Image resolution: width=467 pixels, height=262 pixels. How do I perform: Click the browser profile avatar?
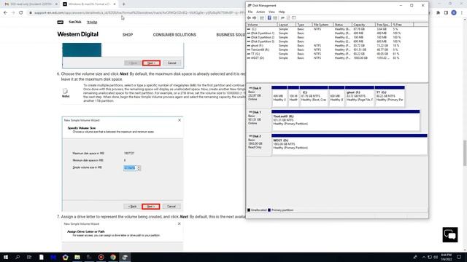454,13
